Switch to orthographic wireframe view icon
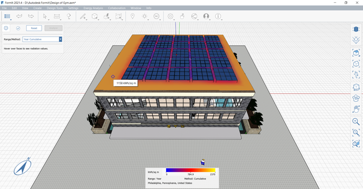This screenshot has width=363, height=189. [356, 40]
